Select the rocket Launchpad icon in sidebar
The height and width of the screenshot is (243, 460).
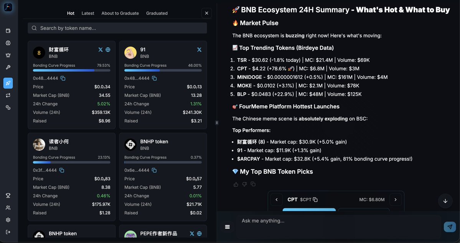point(8,83)
